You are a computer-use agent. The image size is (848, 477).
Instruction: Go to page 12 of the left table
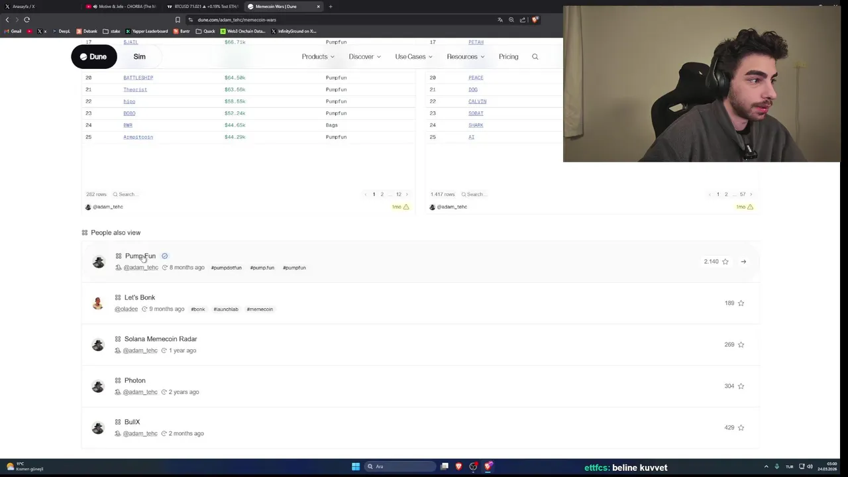coord(399,195)
